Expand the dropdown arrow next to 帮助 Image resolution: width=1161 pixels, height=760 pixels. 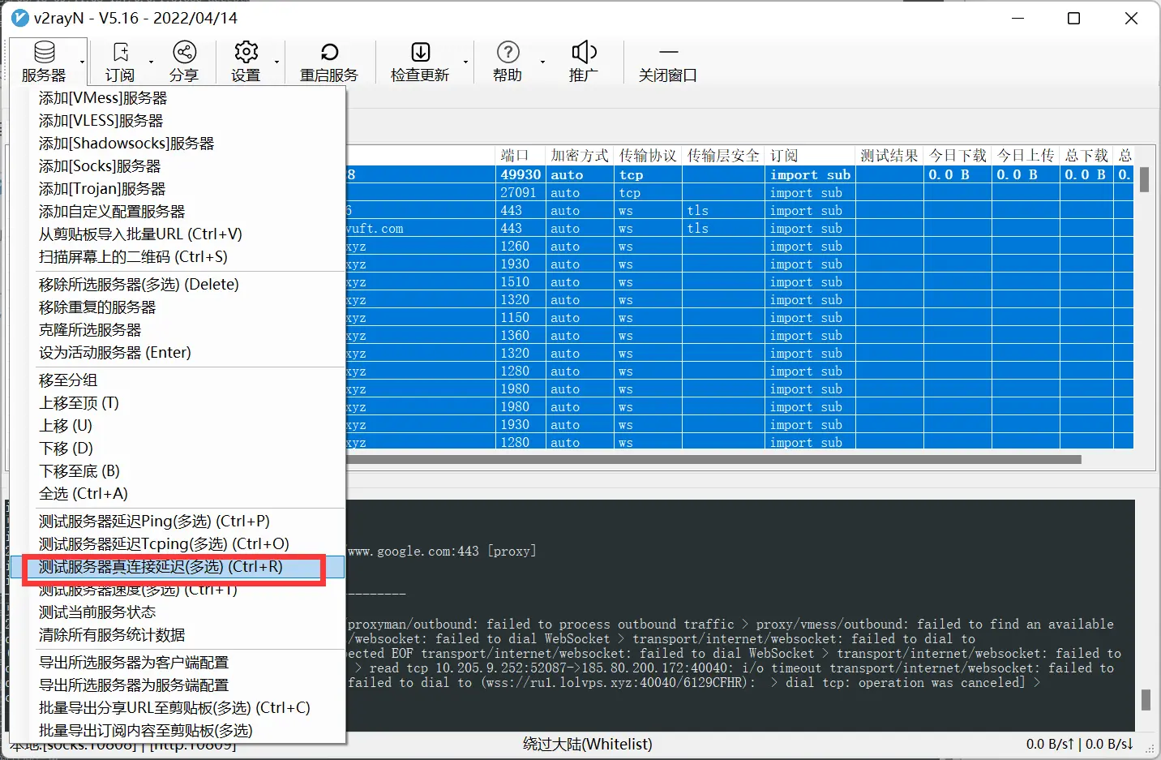(x=542, y=62)
